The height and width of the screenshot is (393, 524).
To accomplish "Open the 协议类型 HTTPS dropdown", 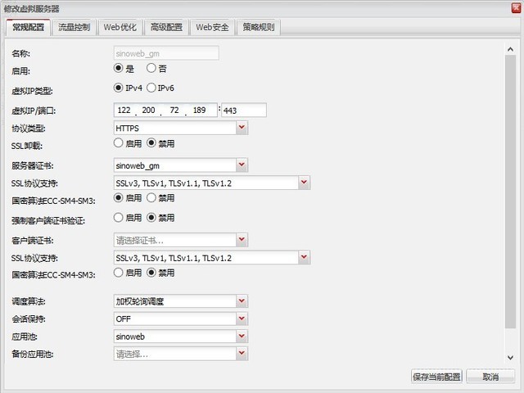I will tap(242, 128).
